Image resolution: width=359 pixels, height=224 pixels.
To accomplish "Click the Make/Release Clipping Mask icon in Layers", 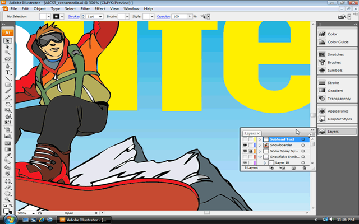I will coord(271,168).
